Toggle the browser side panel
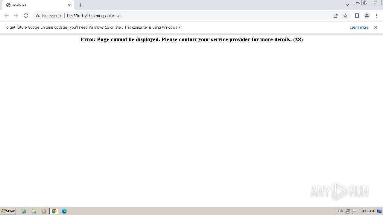The height and width of the screenshot is (215, 383). [x=357, y=16]
